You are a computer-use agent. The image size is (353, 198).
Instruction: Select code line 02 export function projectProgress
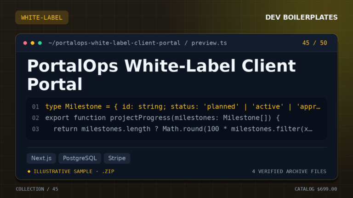pyautogui.click(x=162, y=118)
